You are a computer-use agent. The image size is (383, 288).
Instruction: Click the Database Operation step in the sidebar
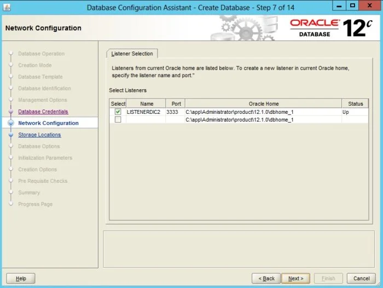pyautogui.click(x=41, y=54)
